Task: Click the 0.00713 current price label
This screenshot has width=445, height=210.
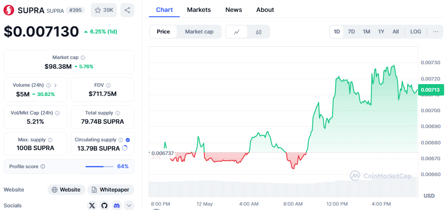Action: click(430, 90)
